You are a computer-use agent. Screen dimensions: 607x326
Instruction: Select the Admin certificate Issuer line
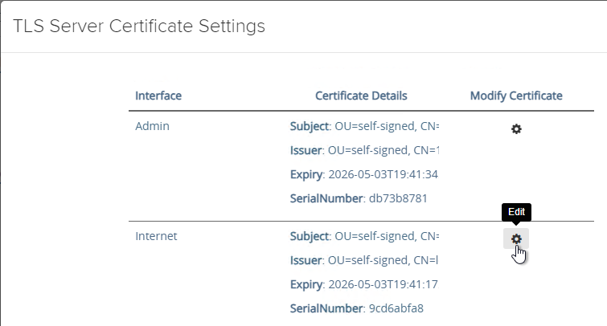(365, 150)
